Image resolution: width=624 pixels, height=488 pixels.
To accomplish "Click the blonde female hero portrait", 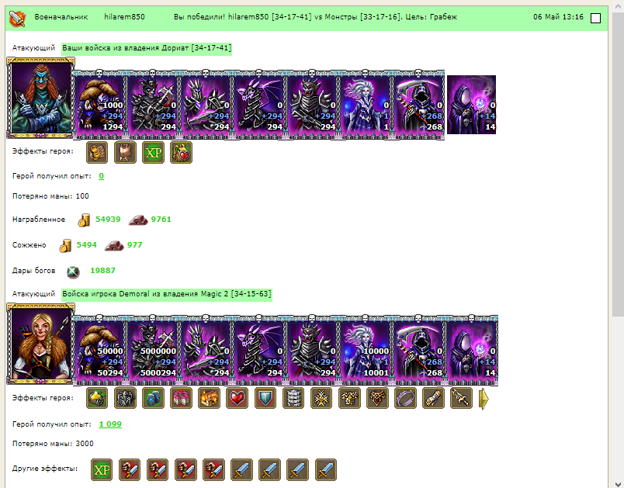I will click(x=41, y=344).
